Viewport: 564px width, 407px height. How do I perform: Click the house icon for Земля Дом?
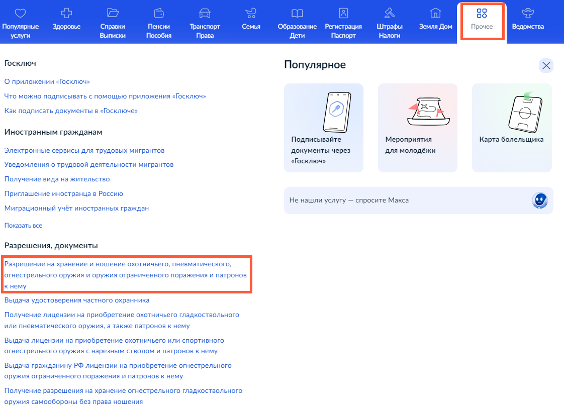click(x=436, y=13)
